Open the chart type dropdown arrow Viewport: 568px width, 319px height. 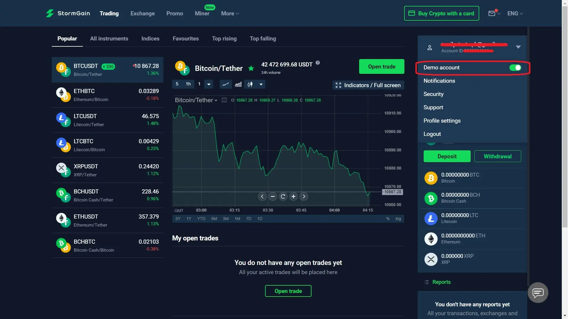tap(261, 84)
